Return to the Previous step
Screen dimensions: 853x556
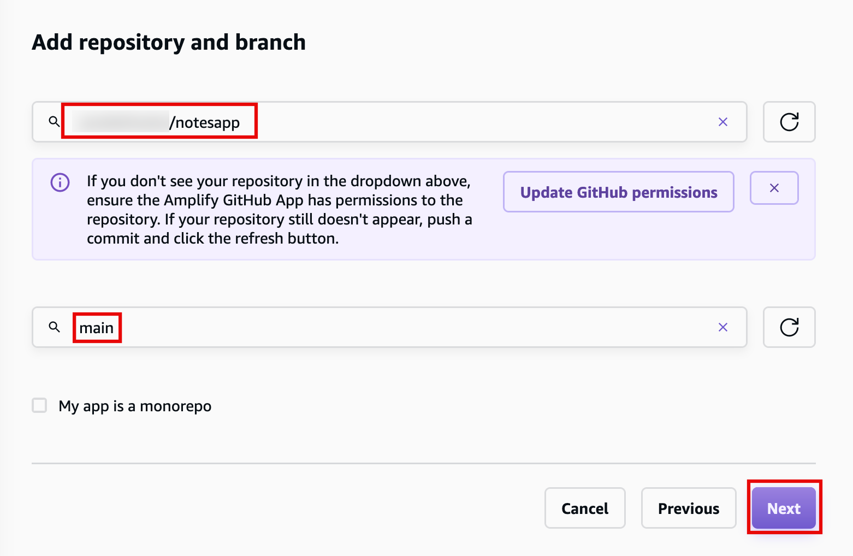689,508
